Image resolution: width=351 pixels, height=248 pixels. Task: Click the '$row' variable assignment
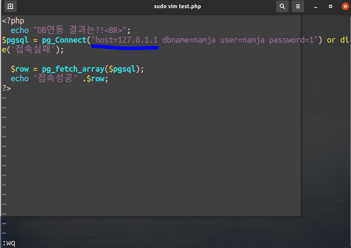coord(20,69)
